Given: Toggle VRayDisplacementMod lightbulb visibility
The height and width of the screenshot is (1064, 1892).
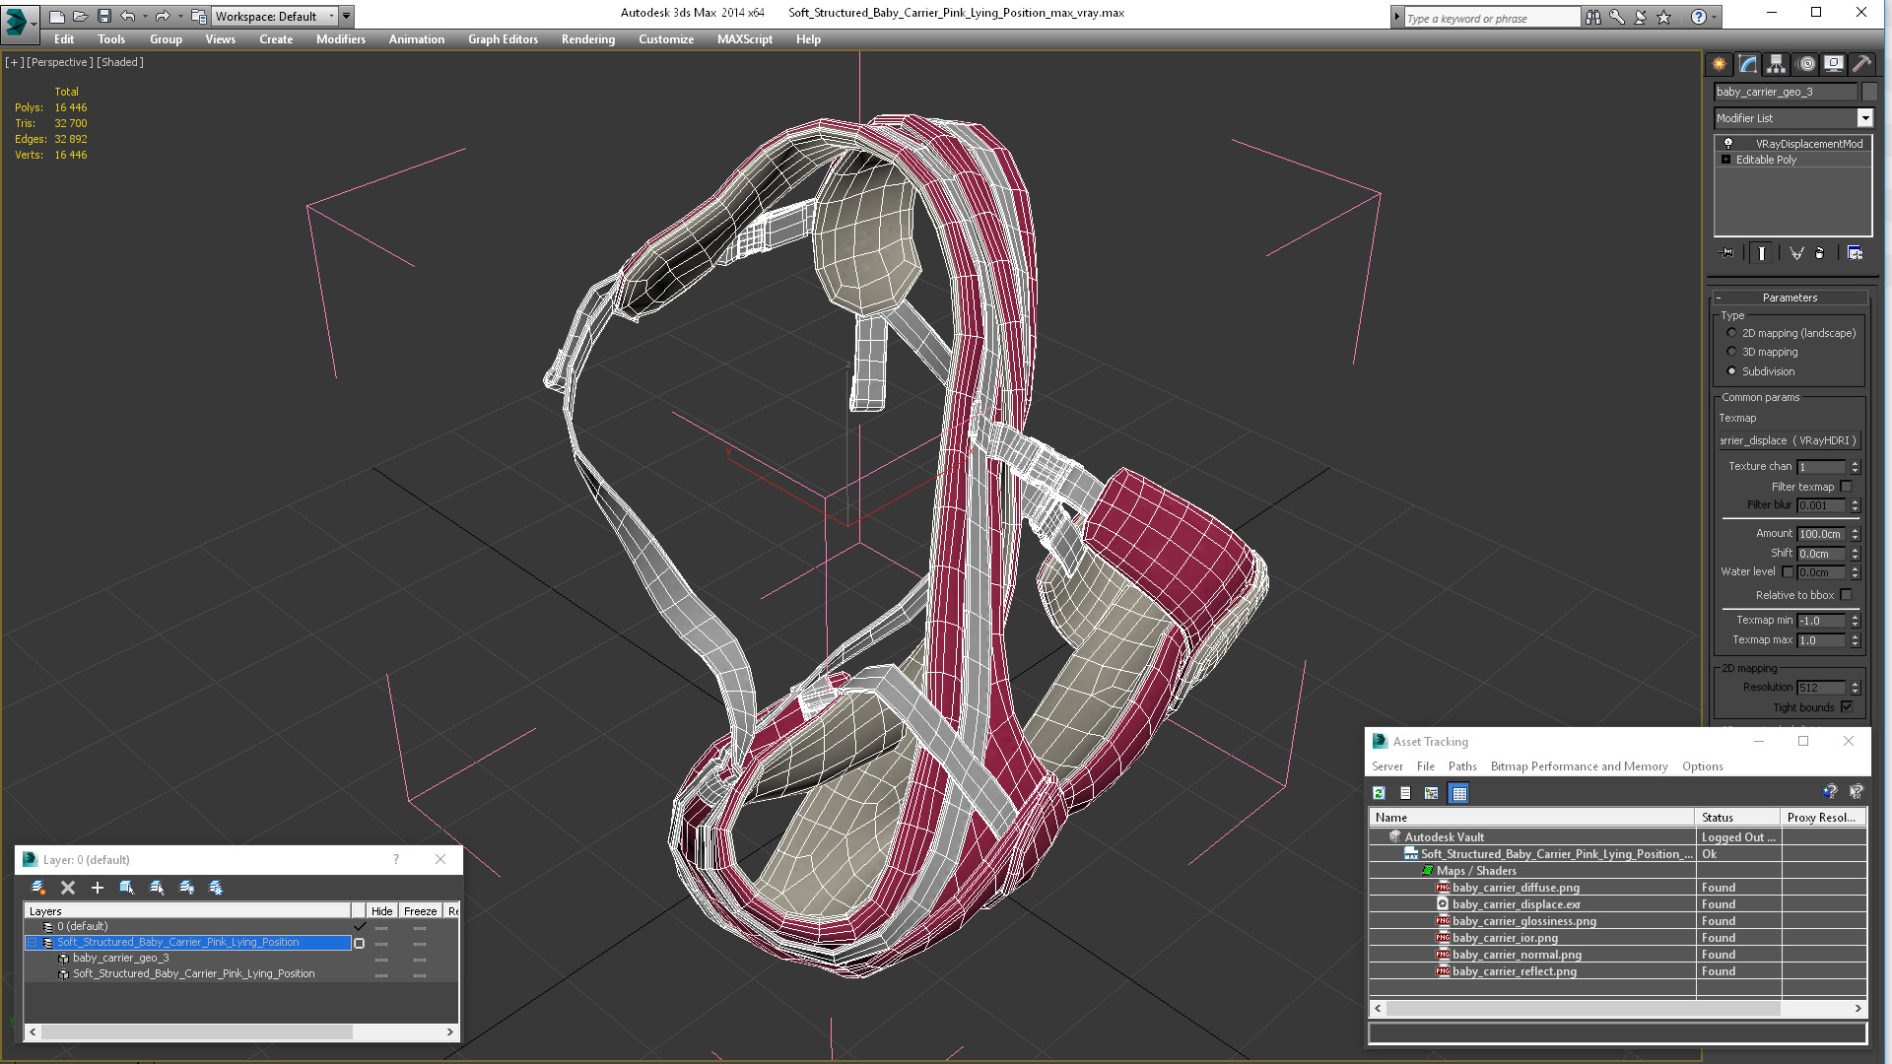Looking at the screenshot, I should point(1727,144).
